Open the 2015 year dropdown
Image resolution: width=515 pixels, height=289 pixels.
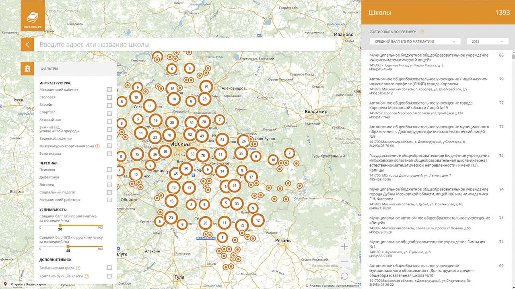tap(487, 41)
